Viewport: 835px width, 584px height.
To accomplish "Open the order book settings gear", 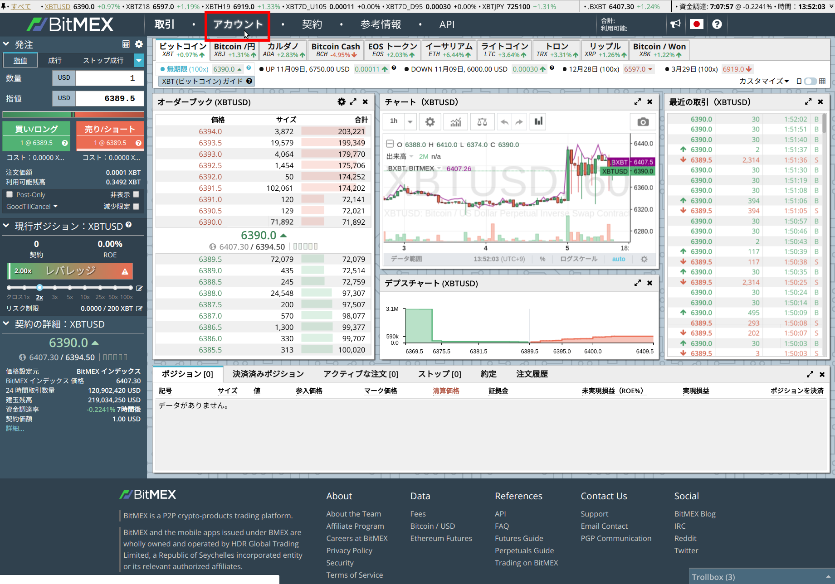I will click(342, 102).
